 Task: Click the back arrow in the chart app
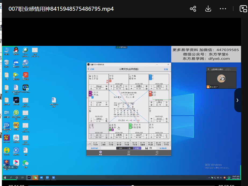pyautogui.click(x=89, y=69)
